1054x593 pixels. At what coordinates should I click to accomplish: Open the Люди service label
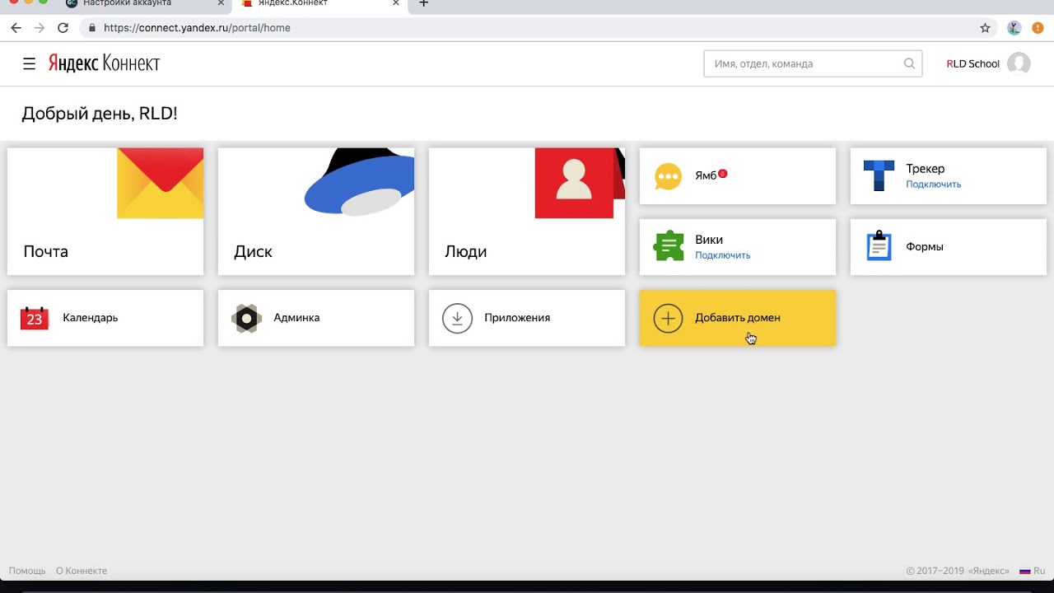click(466, 252)
